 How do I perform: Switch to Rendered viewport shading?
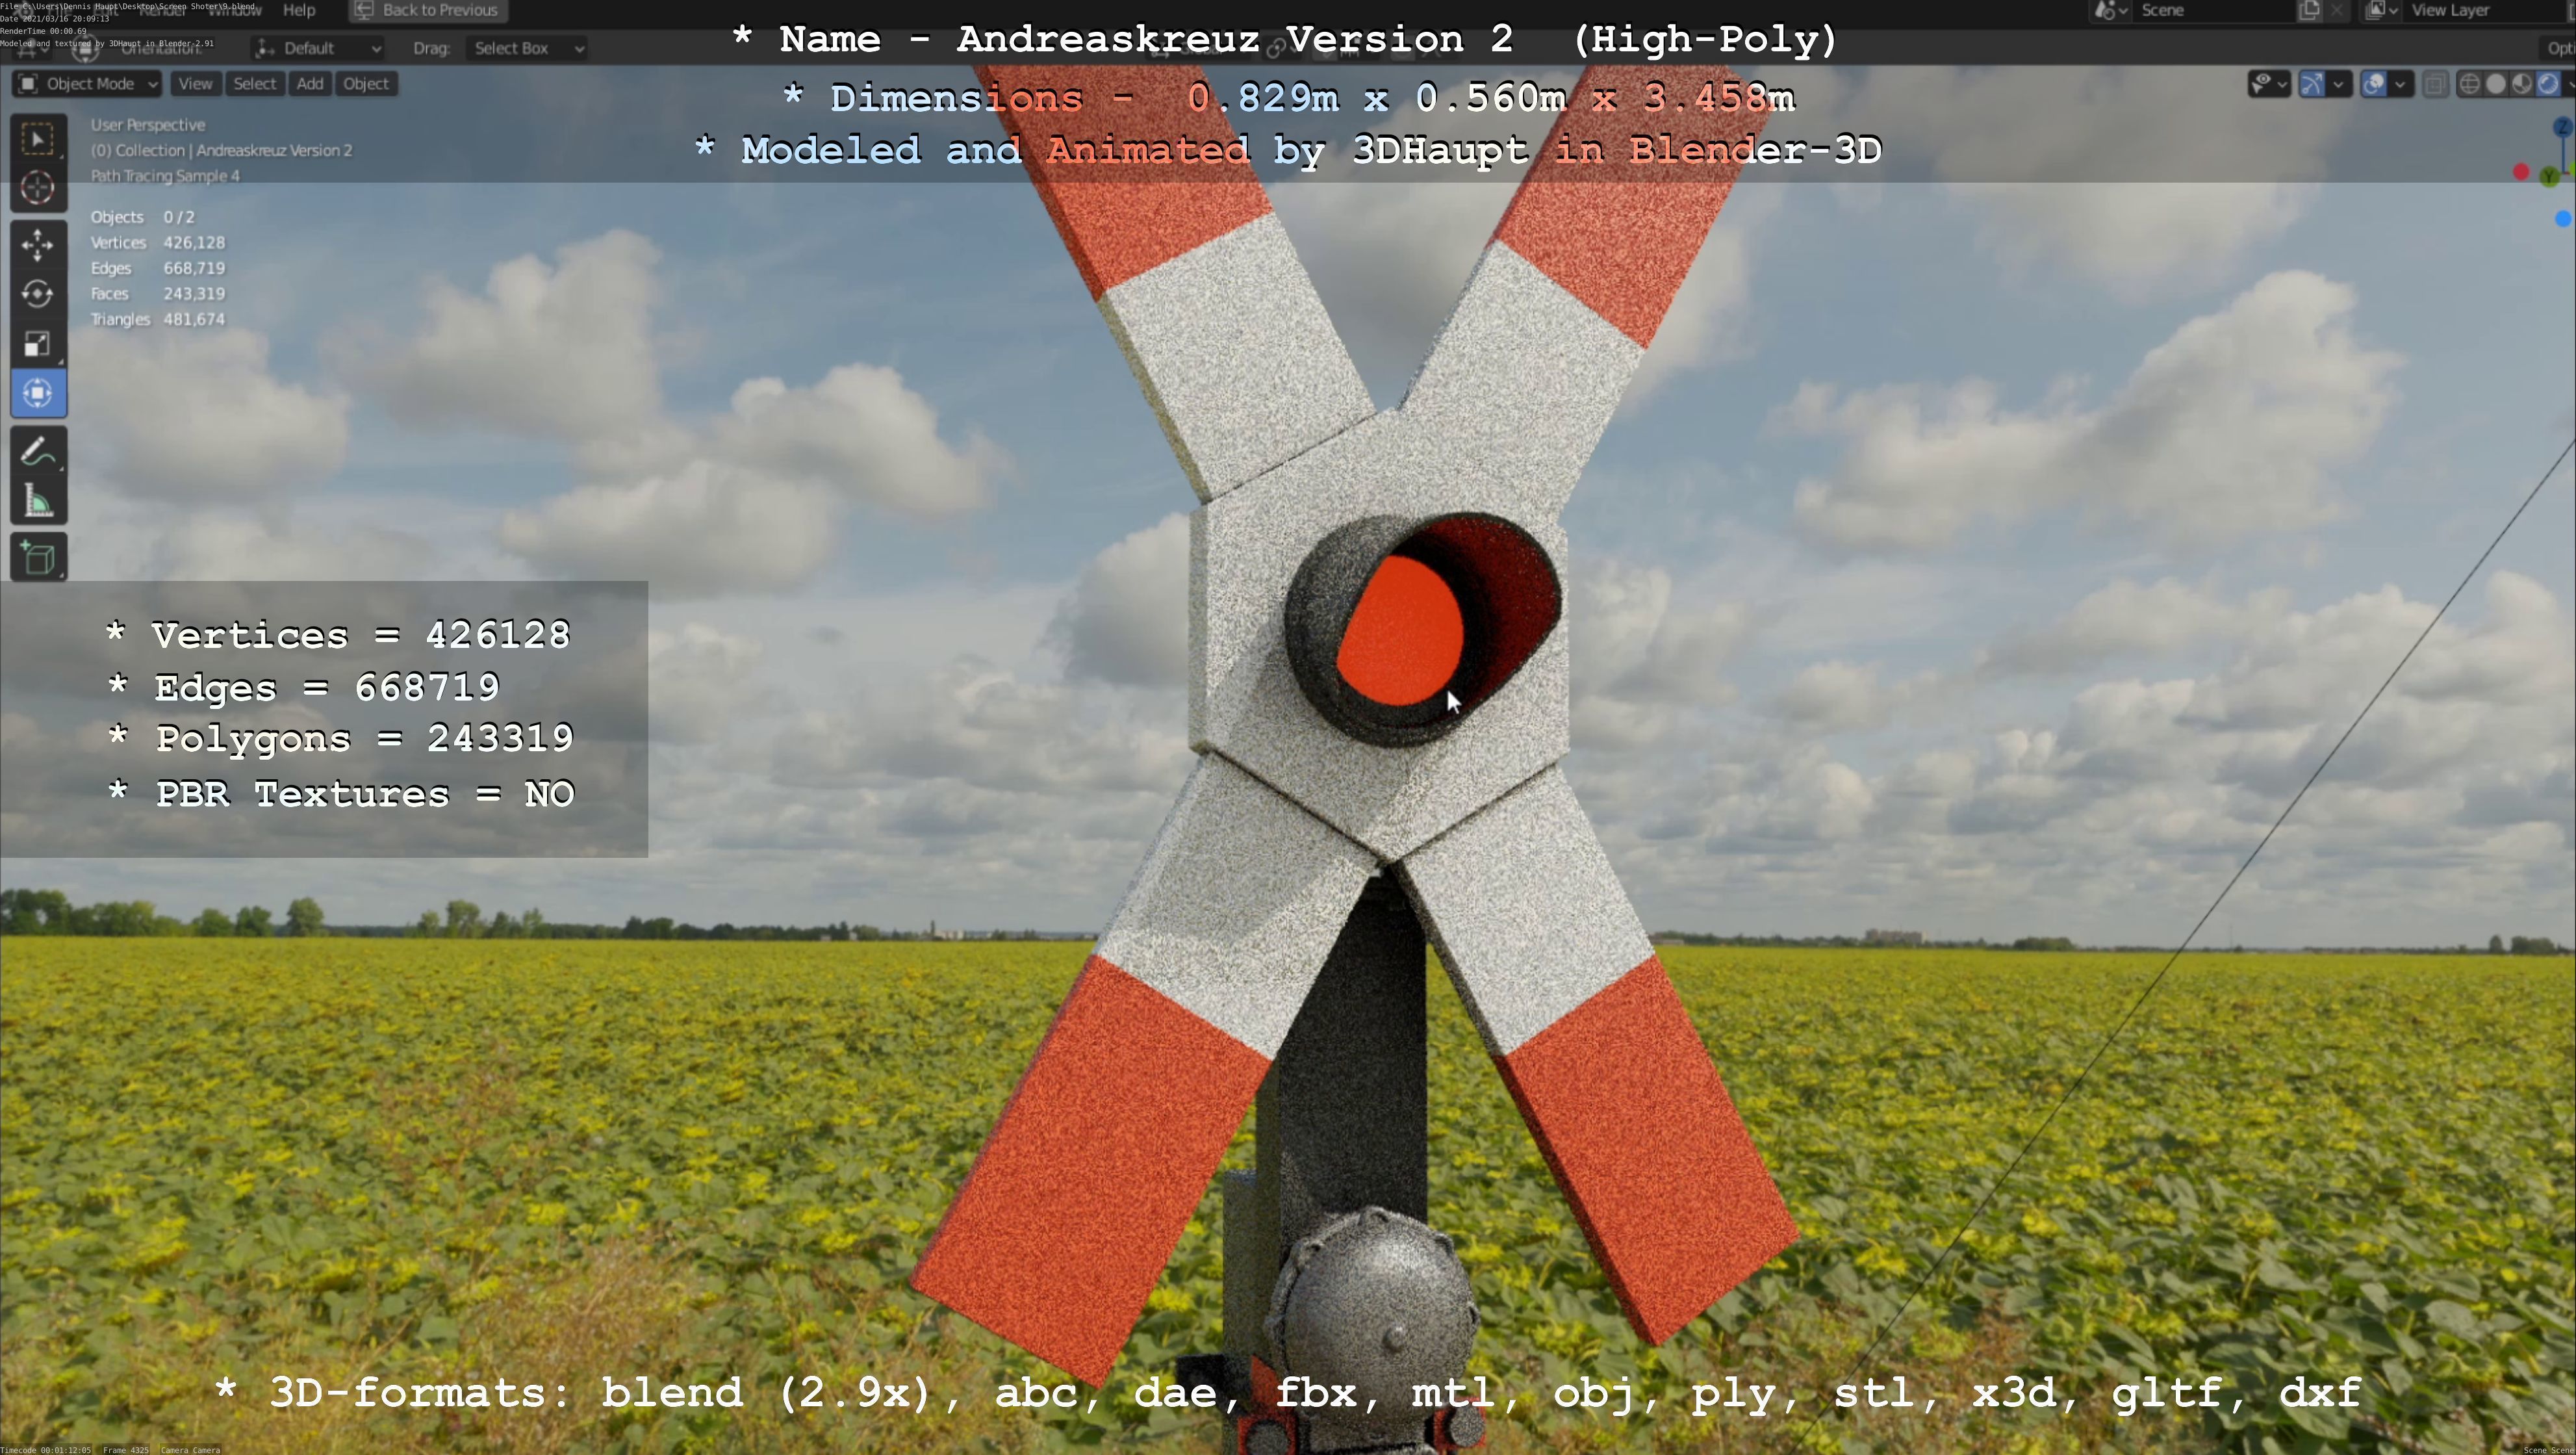click(2548, 84)
